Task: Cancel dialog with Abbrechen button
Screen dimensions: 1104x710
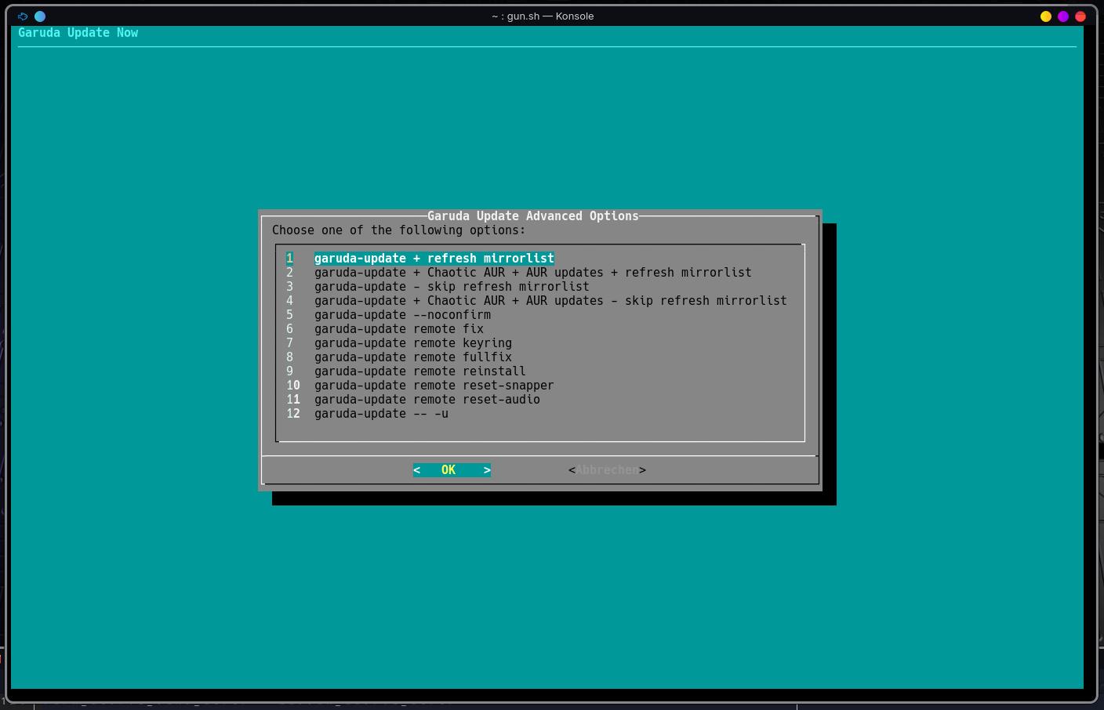Action: click(607, 470)
